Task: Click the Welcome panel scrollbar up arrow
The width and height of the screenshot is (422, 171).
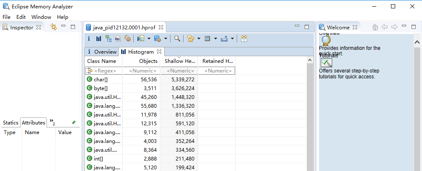Action: pos(417,42)
